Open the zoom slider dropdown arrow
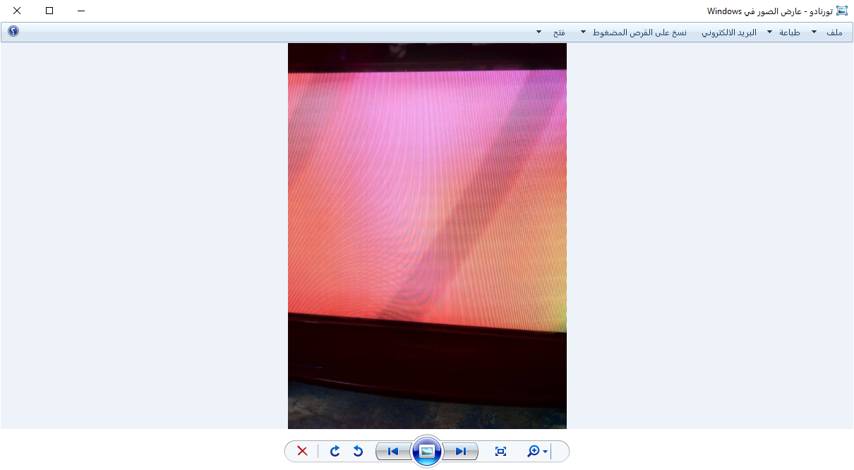 tap(546, 452)
